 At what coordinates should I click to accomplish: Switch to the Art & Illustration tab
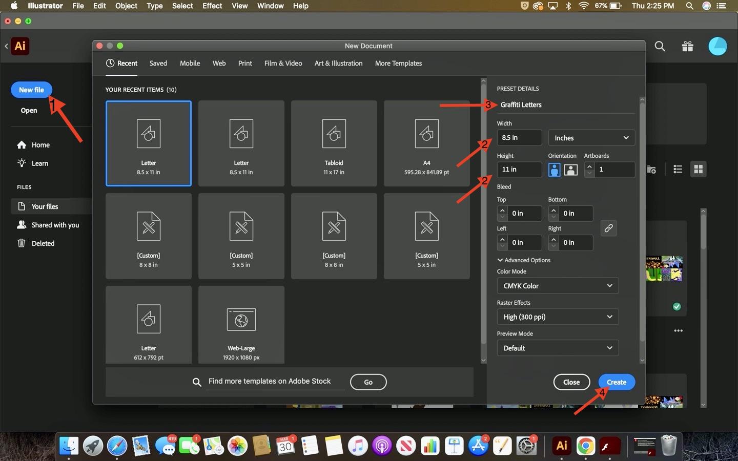click(x=338, y=64)
